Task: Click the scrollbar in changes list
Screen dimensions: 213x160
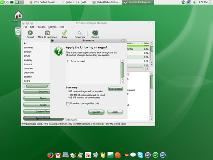Action: (122, 70)
